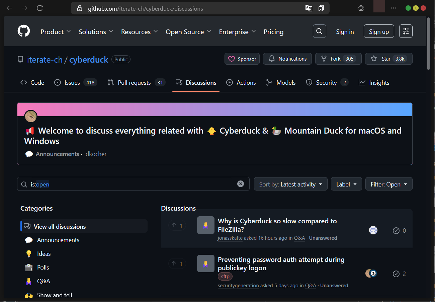Select Q&A category in sidebar

[84, 281]
